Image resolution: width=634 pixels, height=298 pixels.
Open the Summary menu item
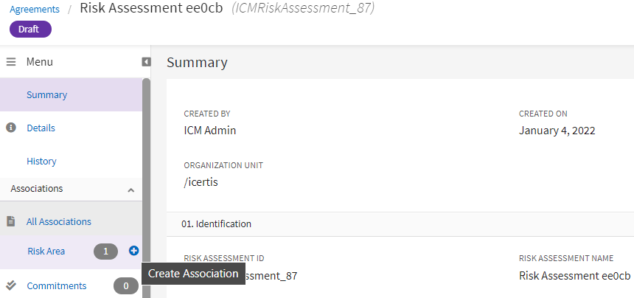click(46, 94)
